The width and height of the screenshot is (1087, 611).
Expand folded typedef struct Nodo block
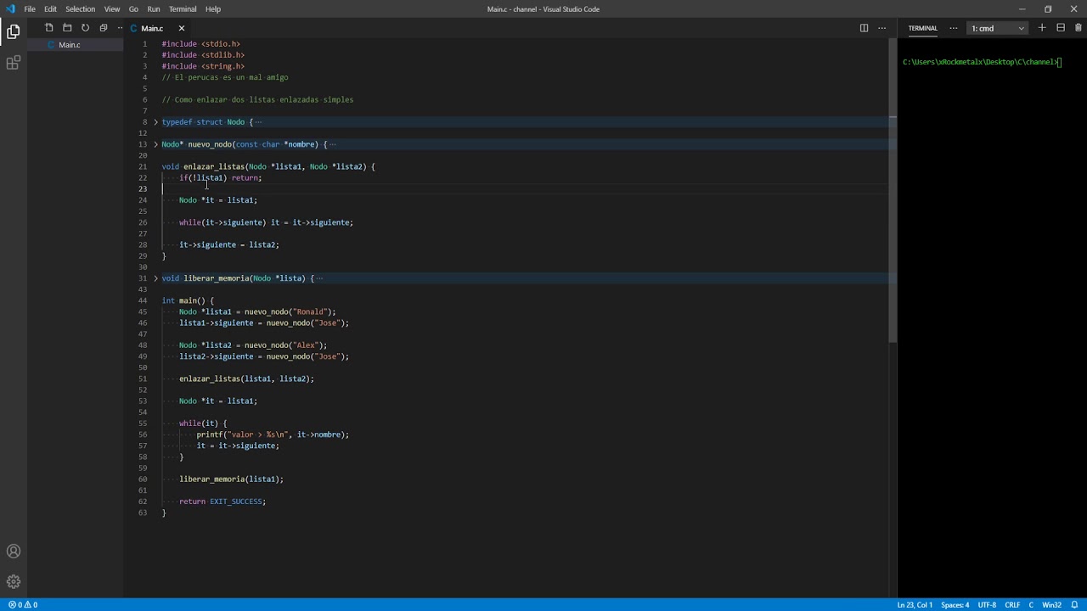click(155, 122)
